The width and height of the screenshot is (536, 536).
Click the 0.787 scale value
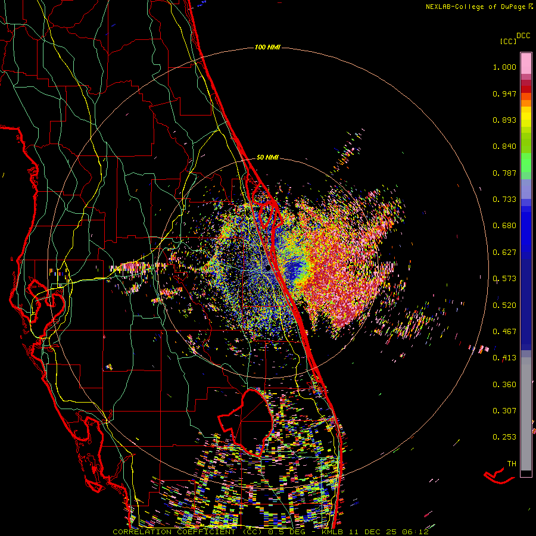(504, 173)
